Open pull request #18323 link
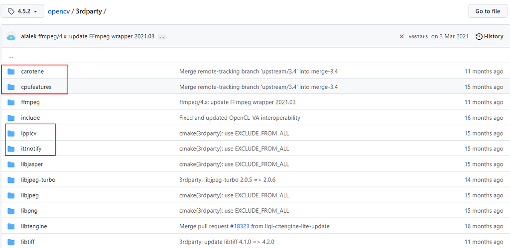Image resolution: width=510 pixels, height=248 pixels. [240, 226]
